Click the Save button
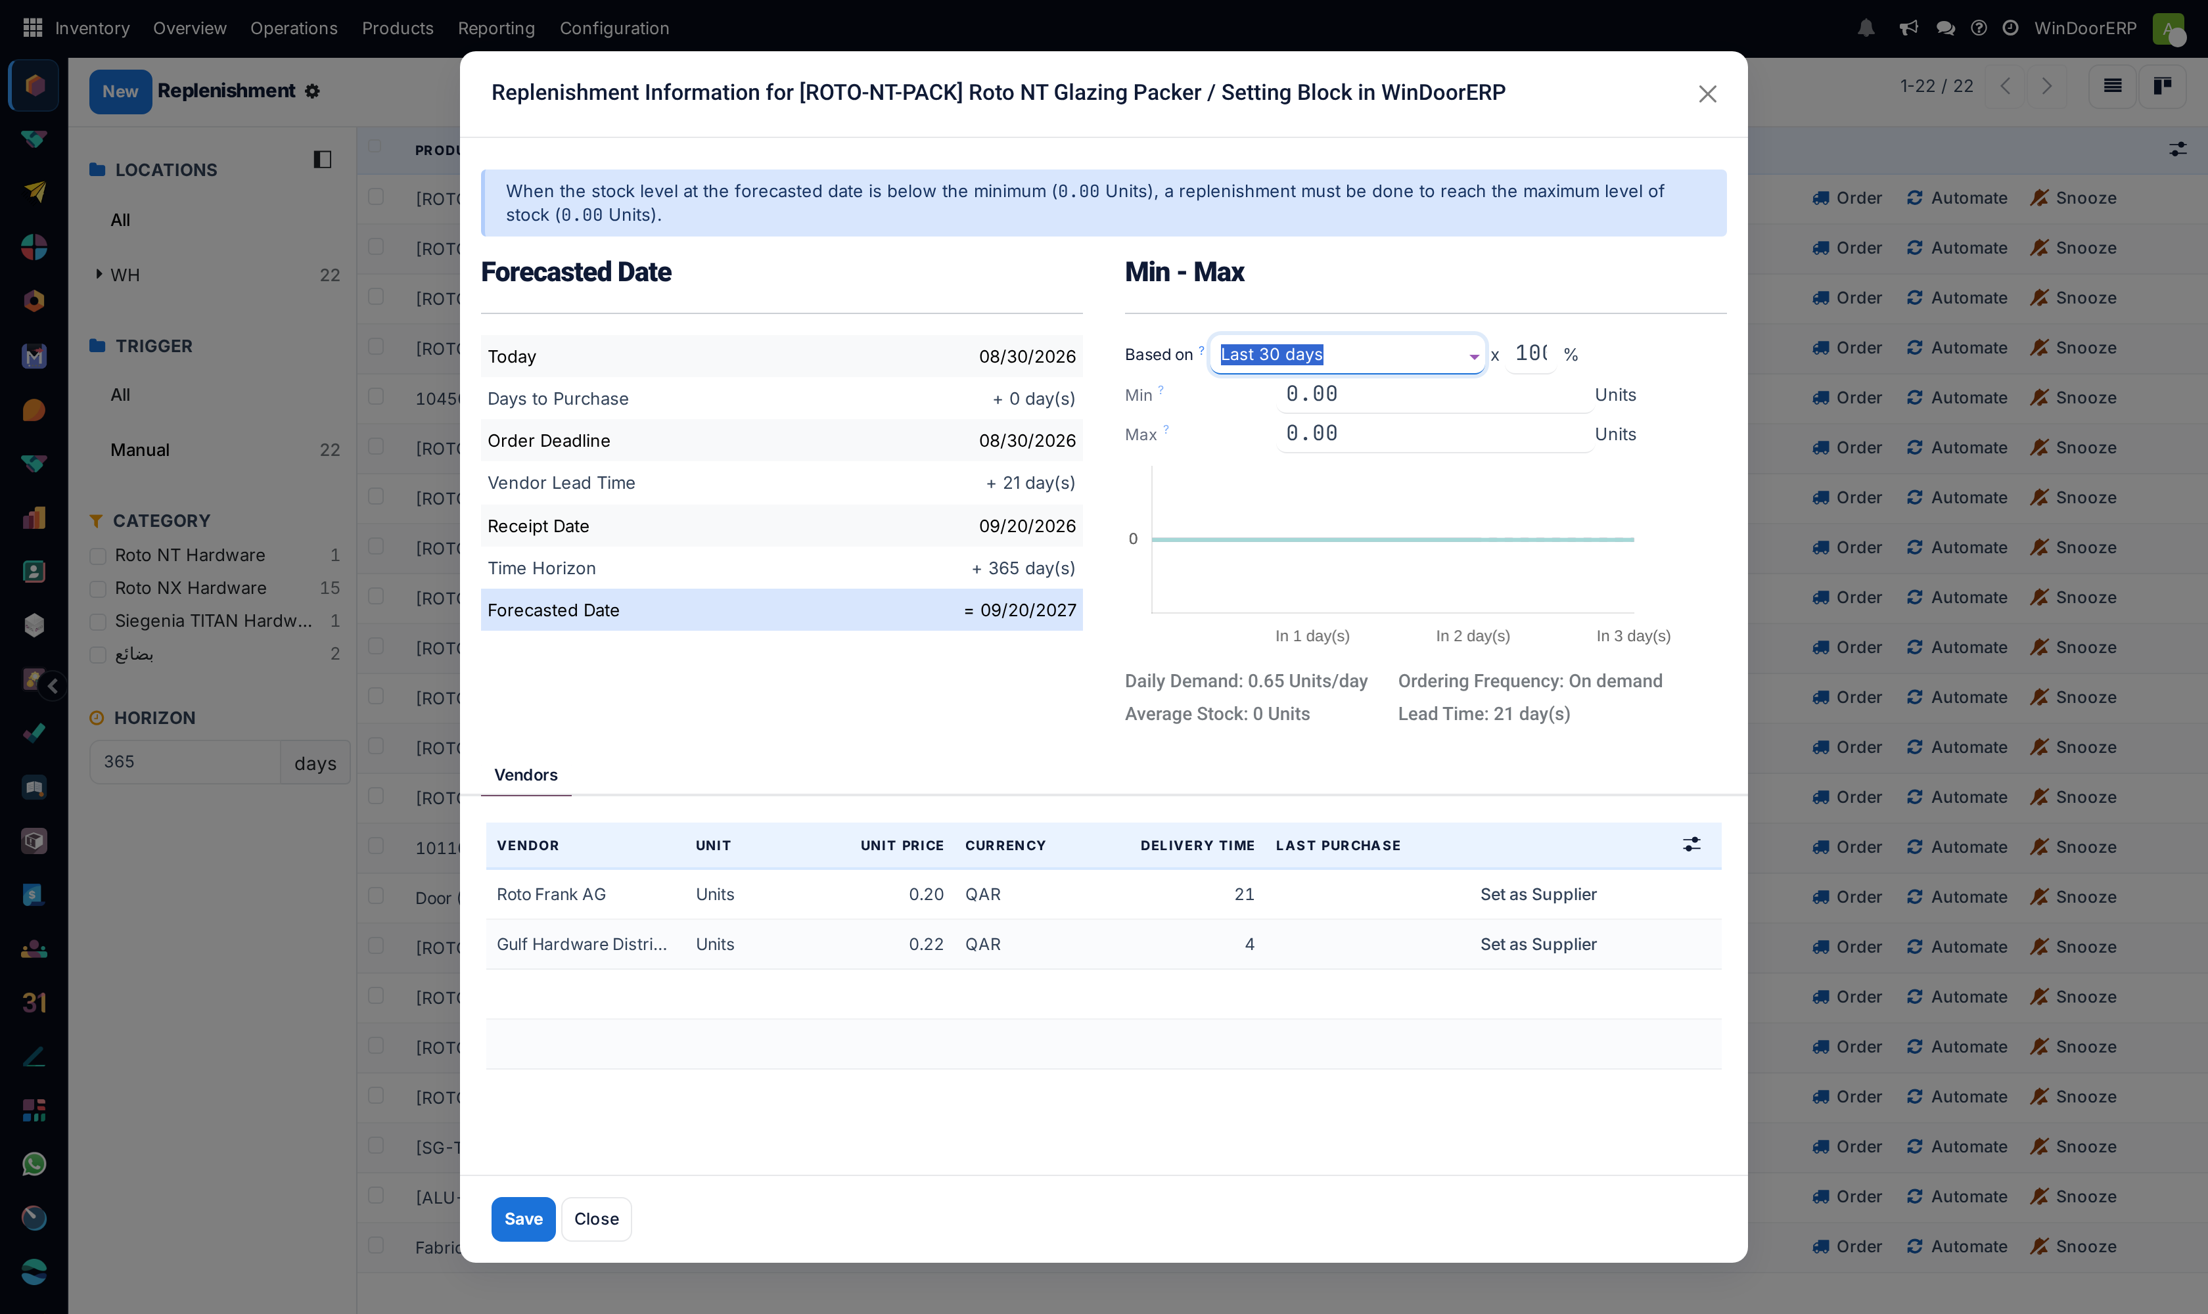This screenshot has width=2208, height=1314. click(524, 1218)
